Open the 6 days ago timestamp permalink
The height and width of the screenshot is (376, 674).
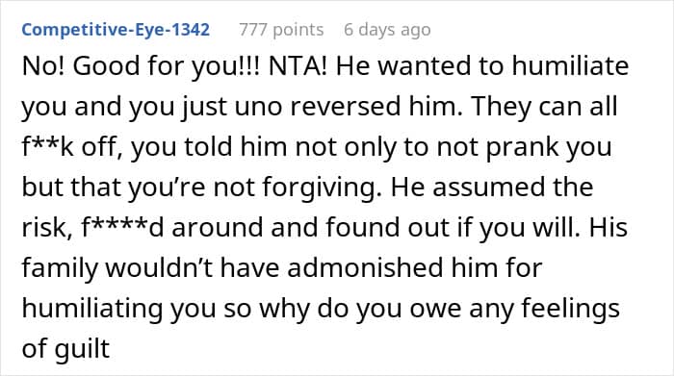(387, 30)
